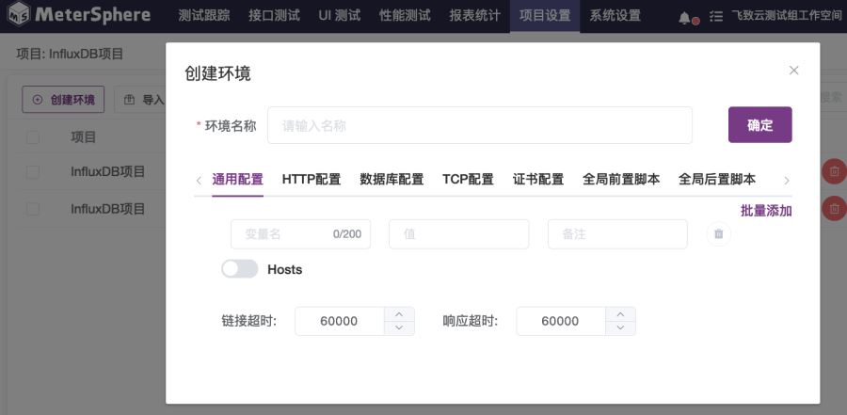
Task: Toggle the Hosts switch
Action: 240,268
